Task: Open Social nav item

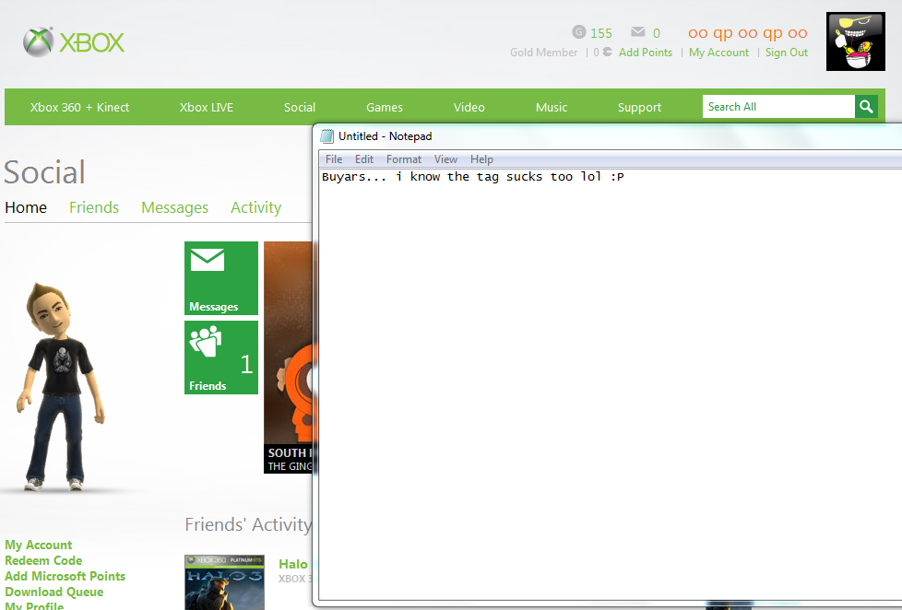Action: pyautogui.click(x=299, y=107)
